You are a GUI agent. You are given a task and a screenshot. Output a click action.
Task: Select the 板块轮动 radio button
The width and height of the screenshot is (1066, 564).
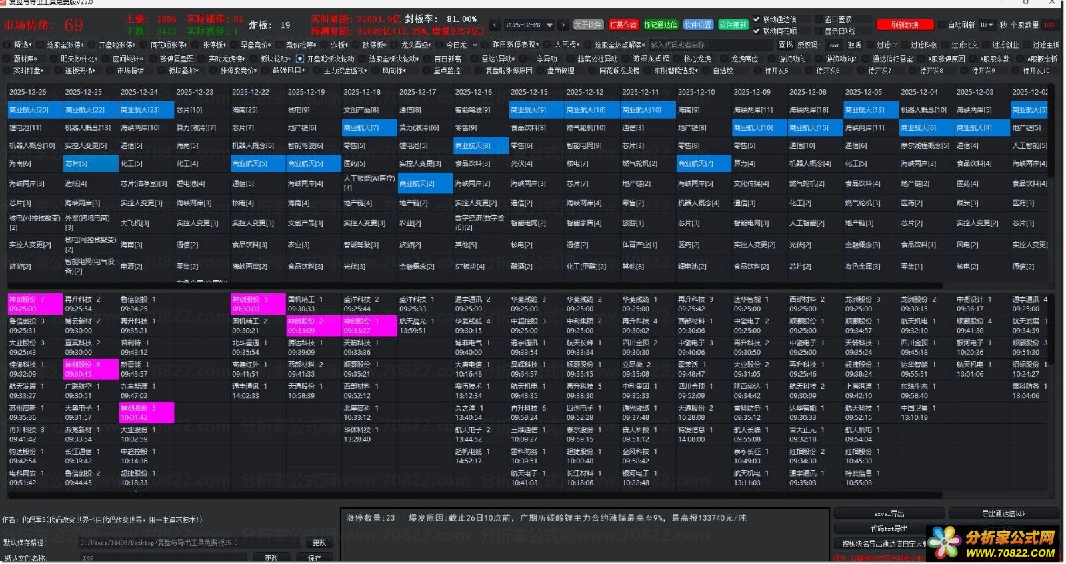(253, 59)
